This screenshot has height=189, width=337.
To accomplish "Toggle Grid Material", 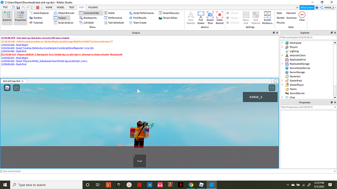I will tap(256, 18).
